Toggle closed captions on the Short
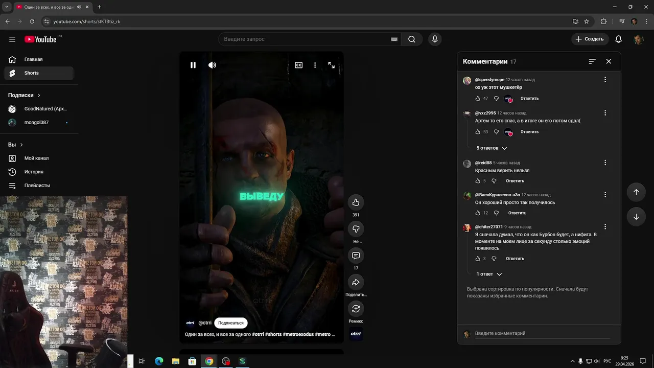 [x=299, y=65]
